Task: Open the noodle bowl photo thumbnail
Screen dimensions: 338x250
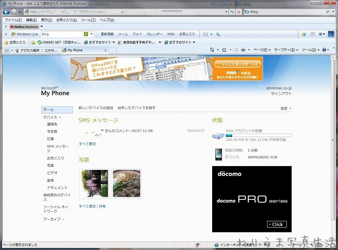Action: pyautogui.click(x=126, y=183)
